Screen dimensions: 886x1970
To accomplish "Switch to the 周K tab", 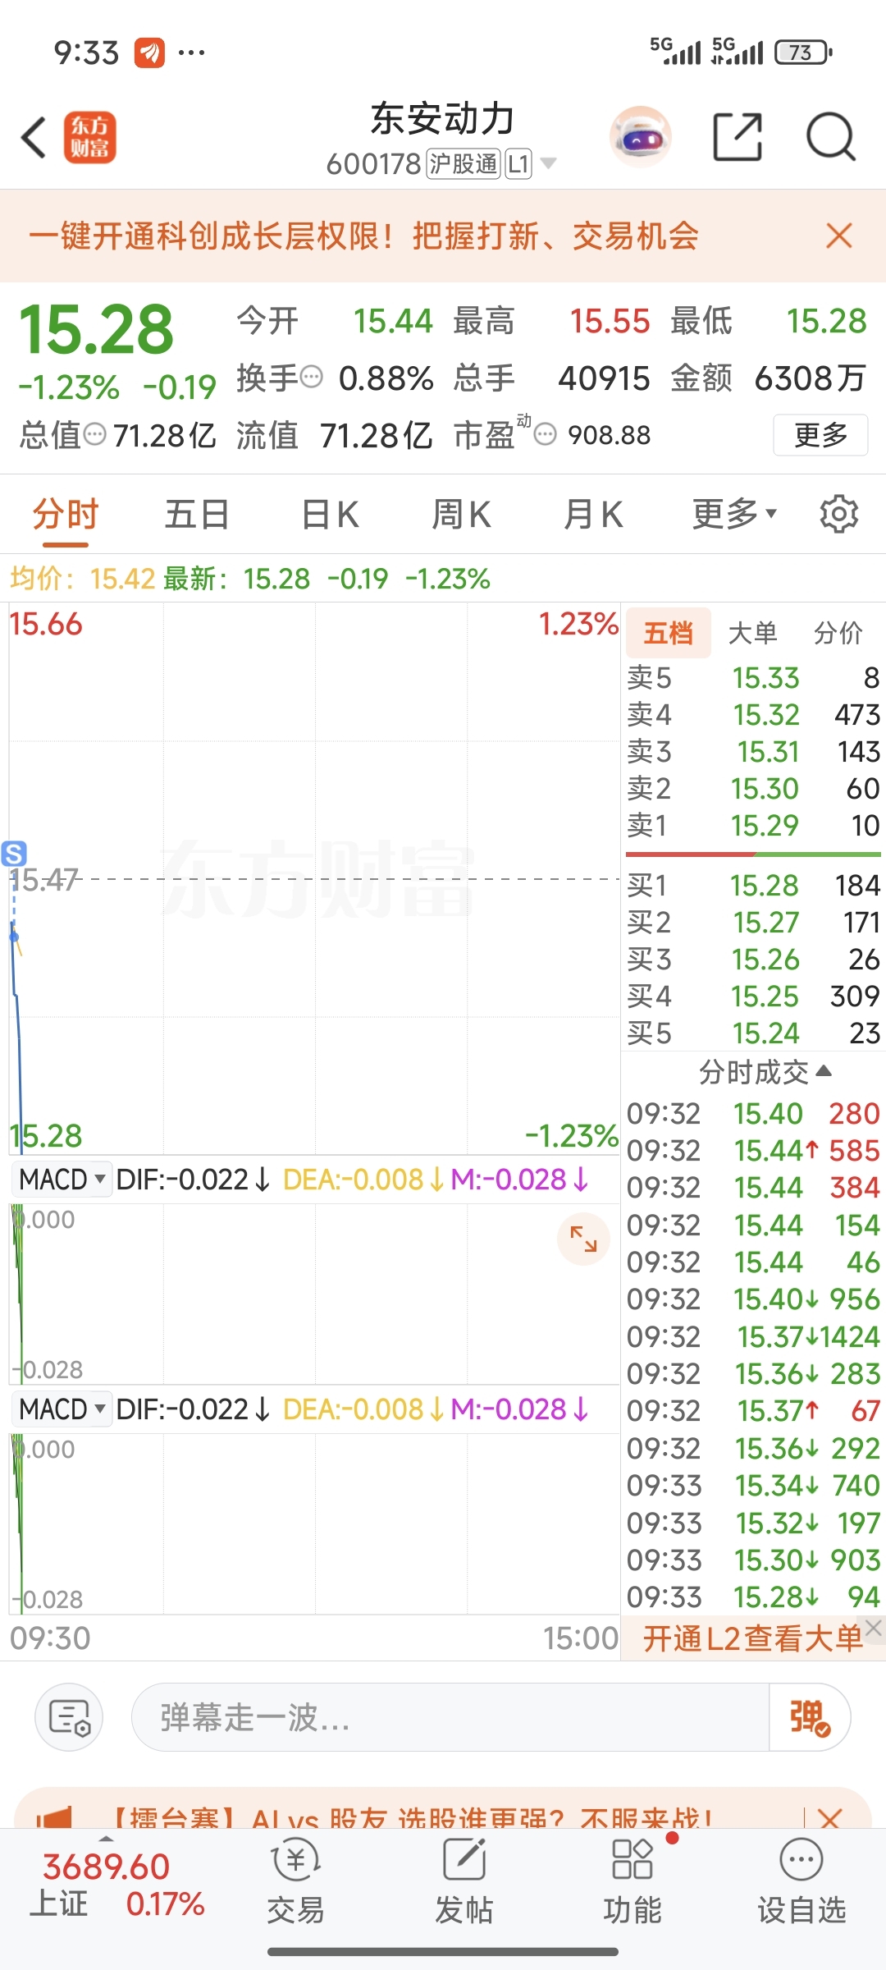I will click(x=461, y=515).
